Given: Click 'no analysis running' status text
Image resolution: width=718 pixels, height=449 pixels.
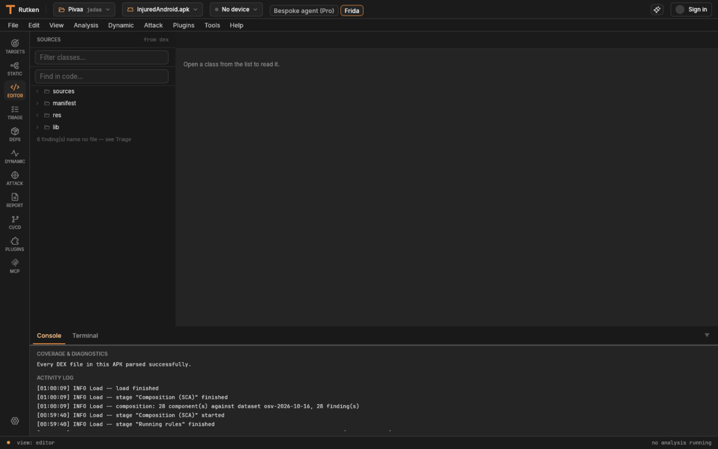Looking at the screenshot, I should click(x=682, y=442).
